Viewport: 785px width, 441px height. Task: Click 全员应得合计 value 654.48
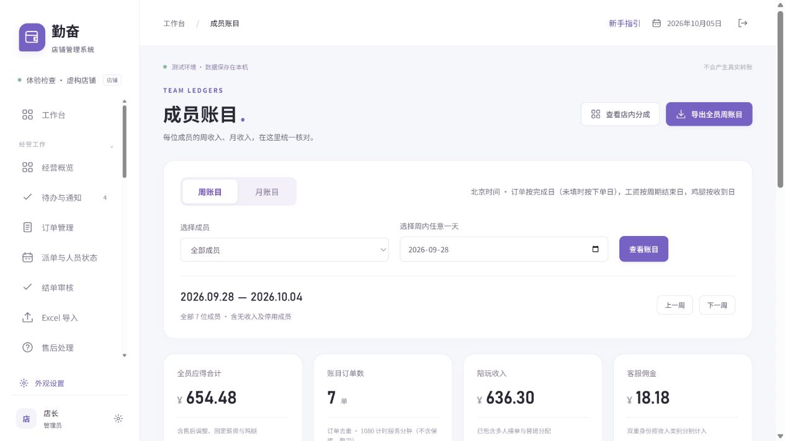click(212, 398)
